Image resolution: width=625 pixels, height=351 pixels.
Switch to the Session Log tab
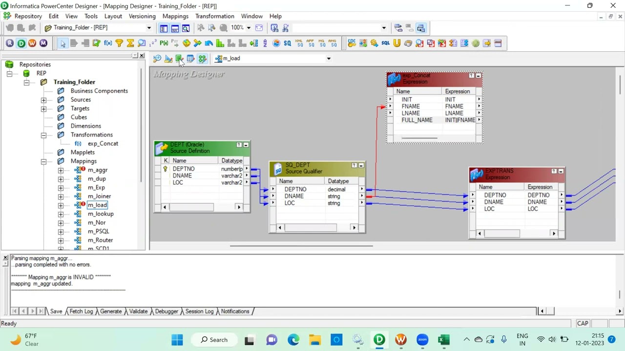coord(199,311)
